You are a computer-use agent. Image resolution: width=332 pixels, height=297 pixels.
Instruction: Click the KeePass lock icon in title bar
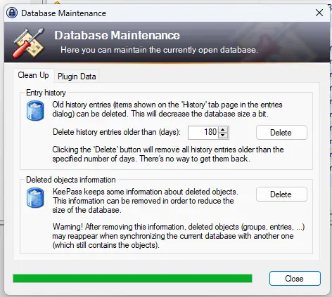click(x=12, y=13)
